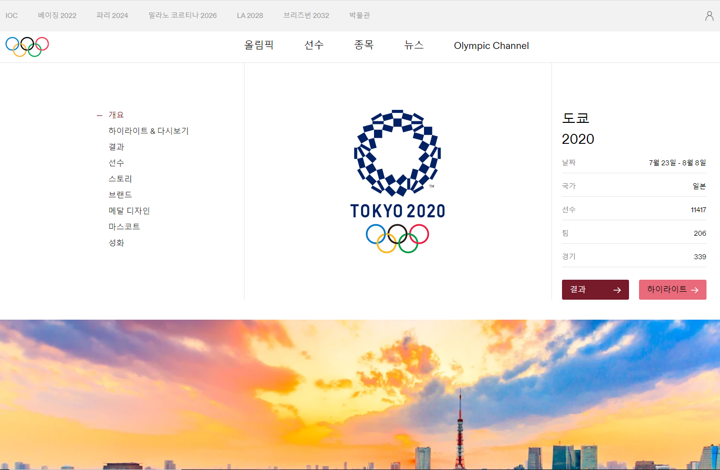The height and width of the screenshot is (470, 720).
Task: Click the 일본 country value
Action: (699, 186)
